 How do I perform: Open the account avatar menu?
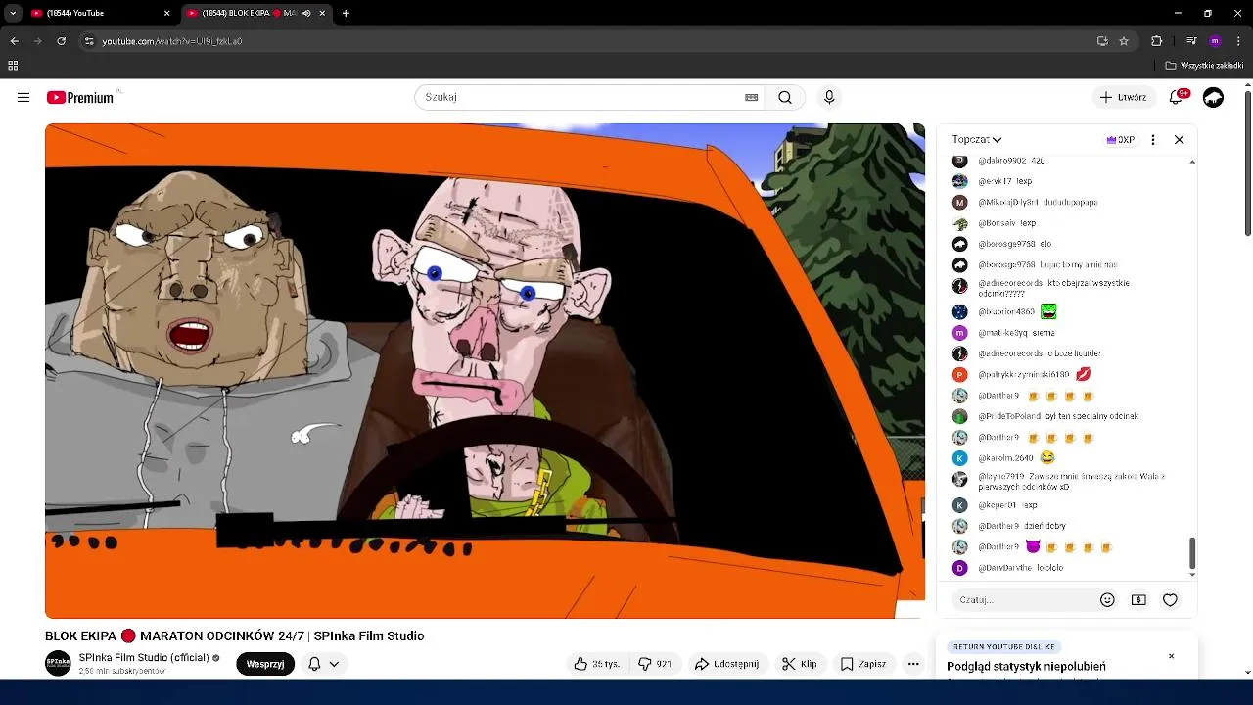click(x=1213, y=97)
